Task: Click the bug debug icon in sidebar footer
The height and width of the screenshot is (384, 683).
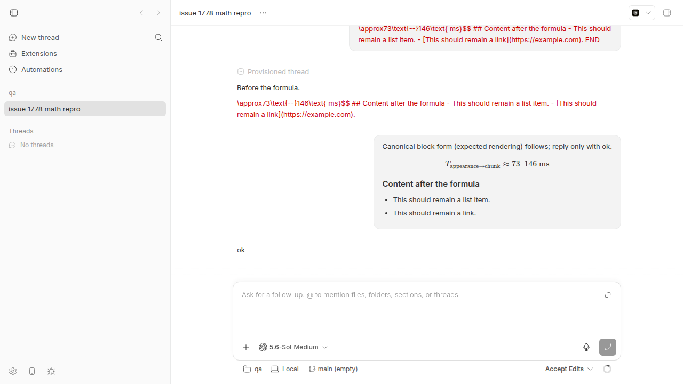Action: [51, 371]
